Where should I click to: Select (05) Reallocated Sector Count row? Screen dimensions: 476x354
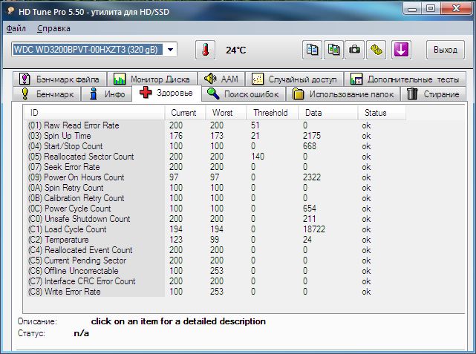[215, 157]
